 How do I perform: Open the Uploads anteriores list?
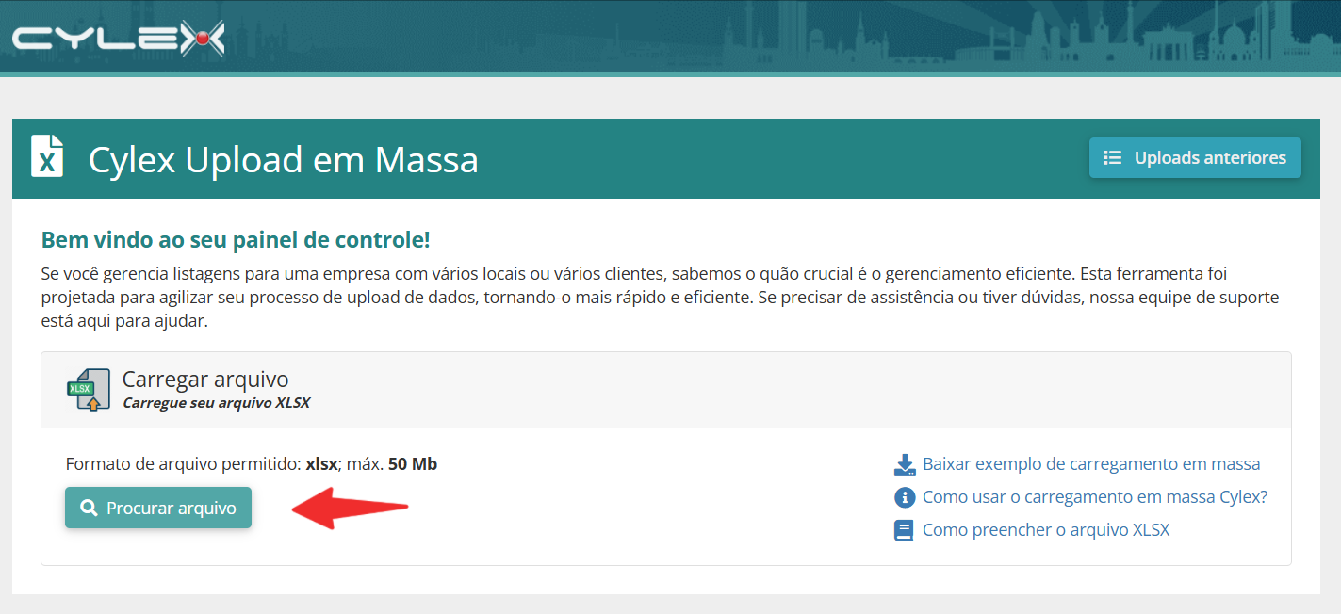click(1195, 158)
